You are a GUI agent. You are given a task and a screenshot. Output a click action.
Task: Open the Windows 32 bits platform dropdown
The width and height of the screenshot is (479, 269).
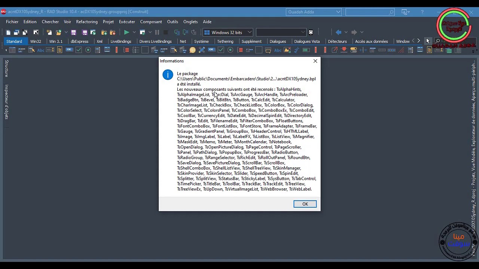click(x=228, y=33)
